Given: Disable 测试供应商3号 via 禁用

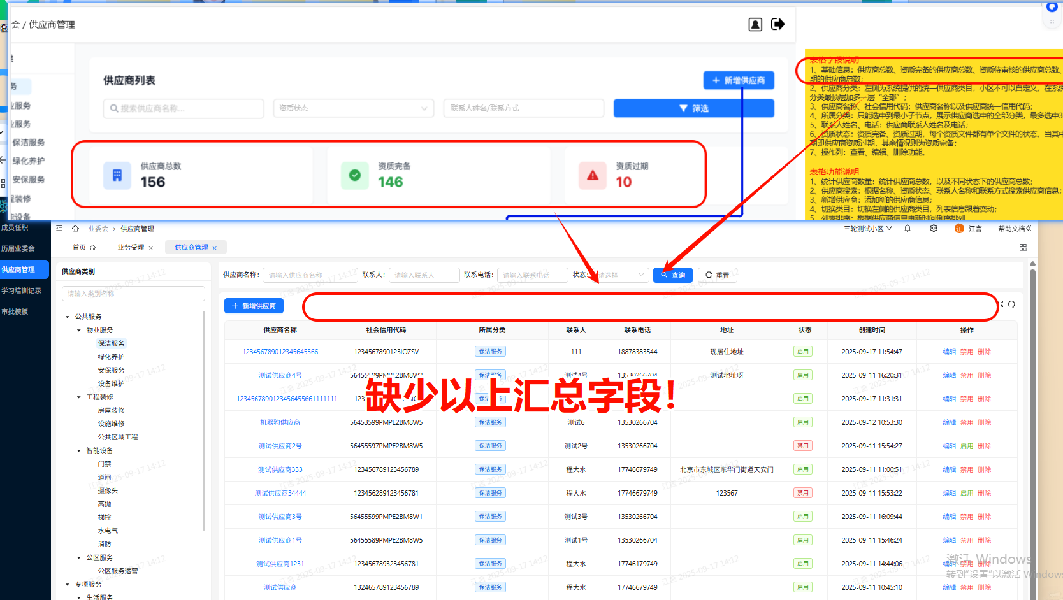Looking at the screenshot, I should pyautogui.click(x=967, y=517).
